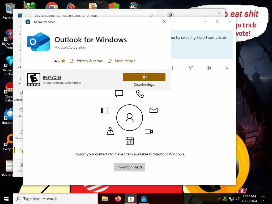
Task: Open the network tray icon
Action: click(231, 199)
